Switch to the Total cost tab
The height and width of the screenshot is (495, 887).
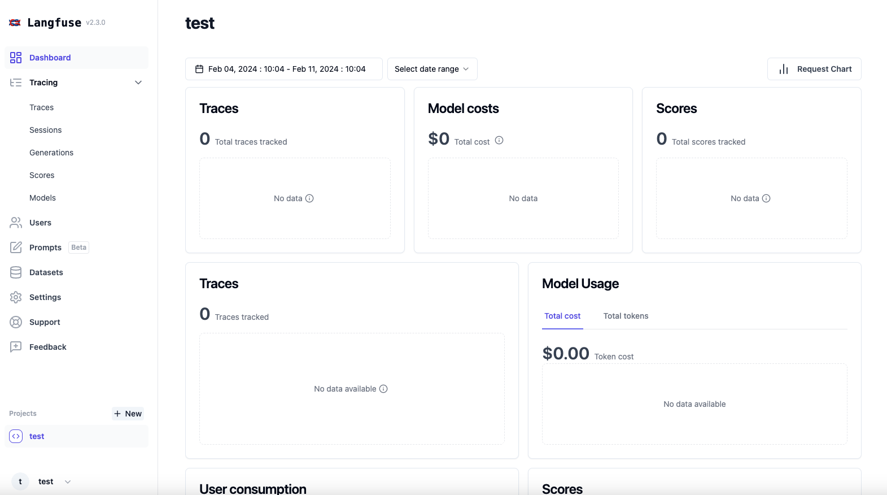(x=562, y=316)
